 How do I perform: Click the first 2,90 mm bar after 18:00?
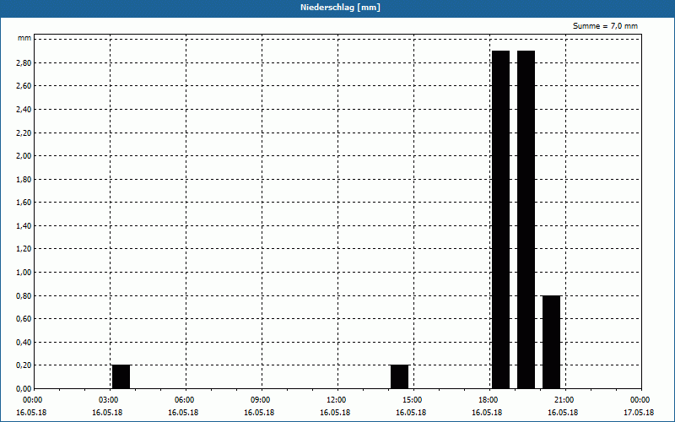click(500, 219)
